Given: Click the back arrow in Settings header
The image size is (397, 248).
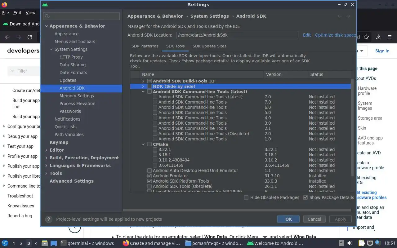Looking at the screenshot, I should pos(340,16).
